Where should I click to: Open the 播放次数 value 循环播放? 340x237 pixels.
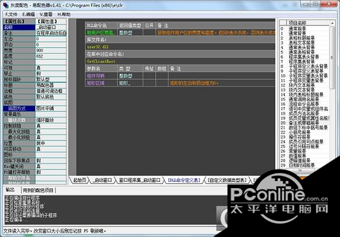pyautogui.click(x=51, y=120)
